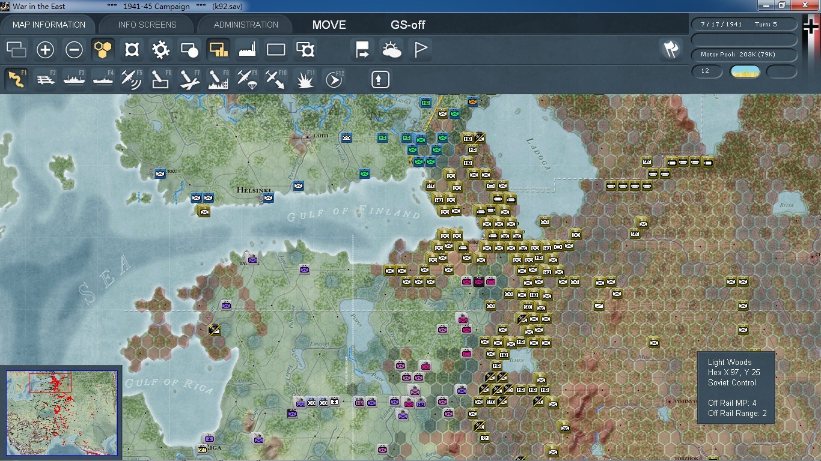Image resolution: width=821 pixels, height=461 pixels.
Task: Select F6 bomb unit mode icon
Action: 161,79
